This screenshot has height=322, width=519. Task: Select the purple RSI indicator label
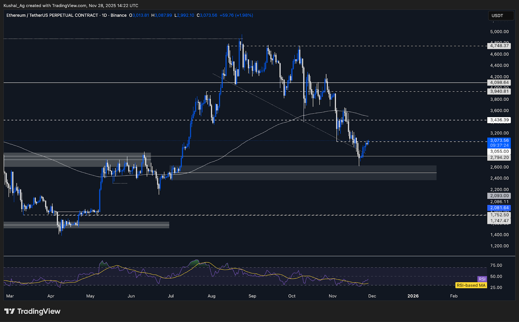click(x=482, y=279)
